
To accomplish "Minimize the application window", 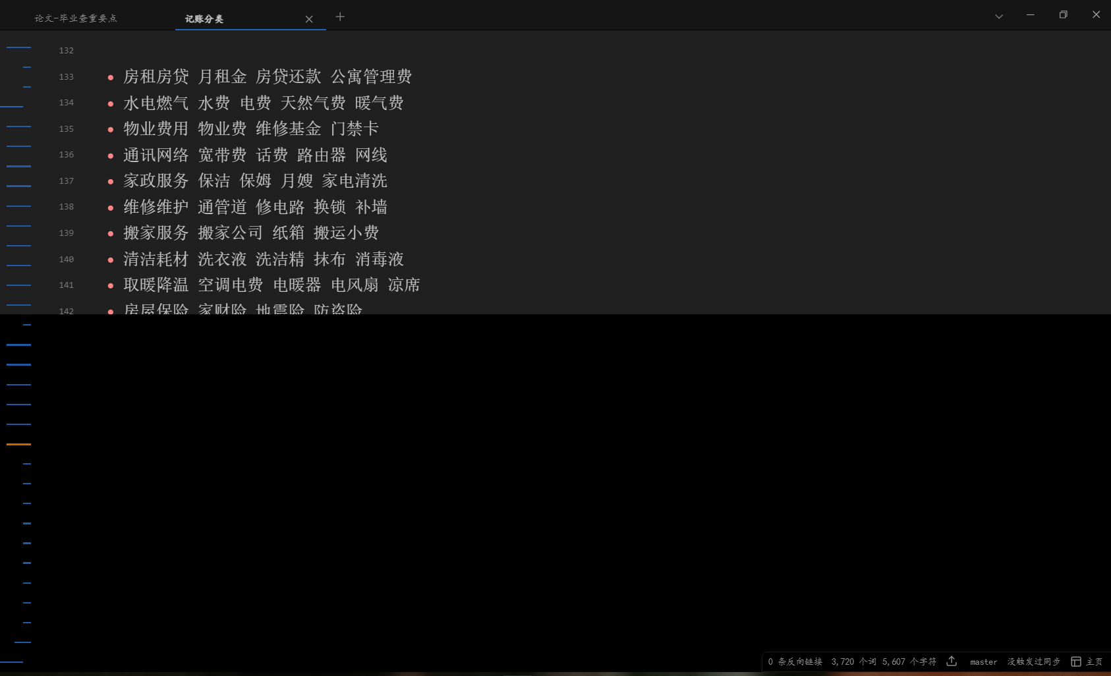I will 1030,14.
